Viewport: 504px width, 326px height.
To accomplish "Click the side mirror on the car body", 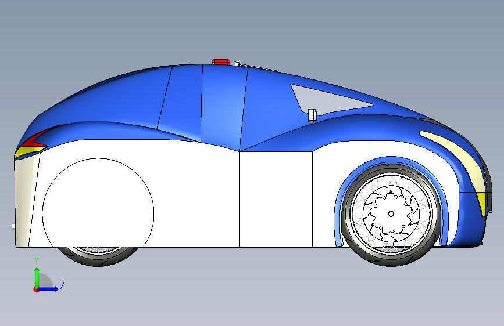I will coord(312,115).
